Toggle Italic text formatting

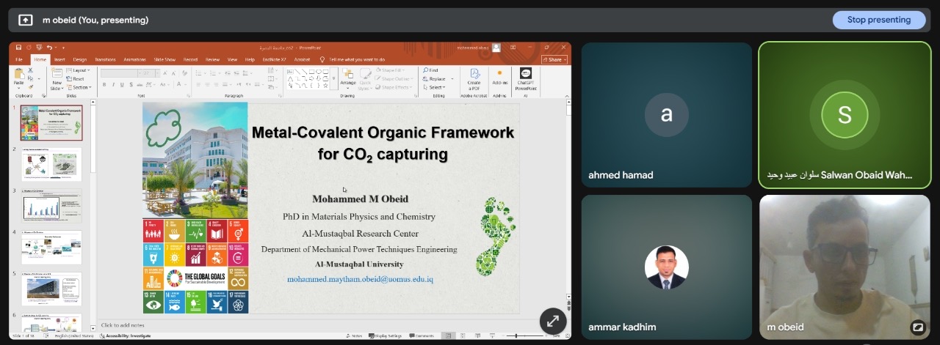(x=113, y=85)
